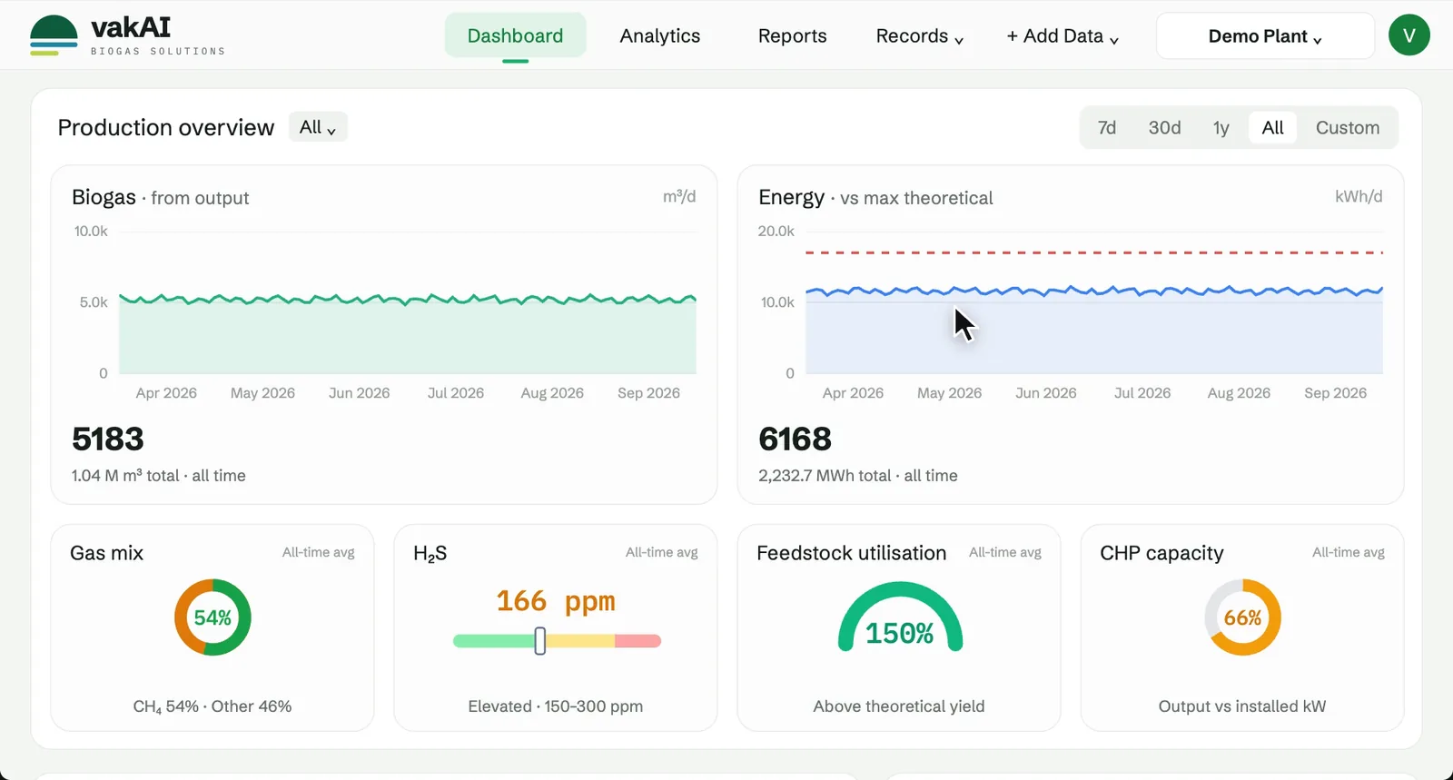Select the 30d time range
Screen dimensions: 1453x780
tap(1164, 128)
